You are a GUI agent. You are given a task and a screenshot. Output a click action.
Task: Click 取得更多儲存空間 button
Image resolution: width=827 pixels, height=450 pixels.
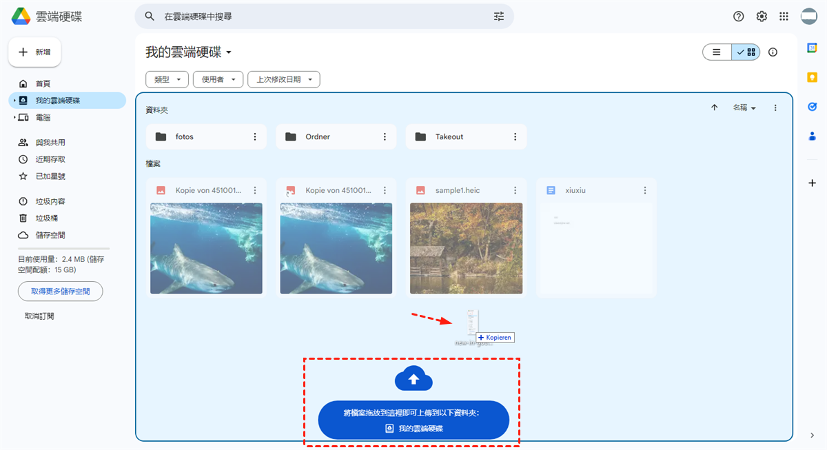tap(61, 292)
